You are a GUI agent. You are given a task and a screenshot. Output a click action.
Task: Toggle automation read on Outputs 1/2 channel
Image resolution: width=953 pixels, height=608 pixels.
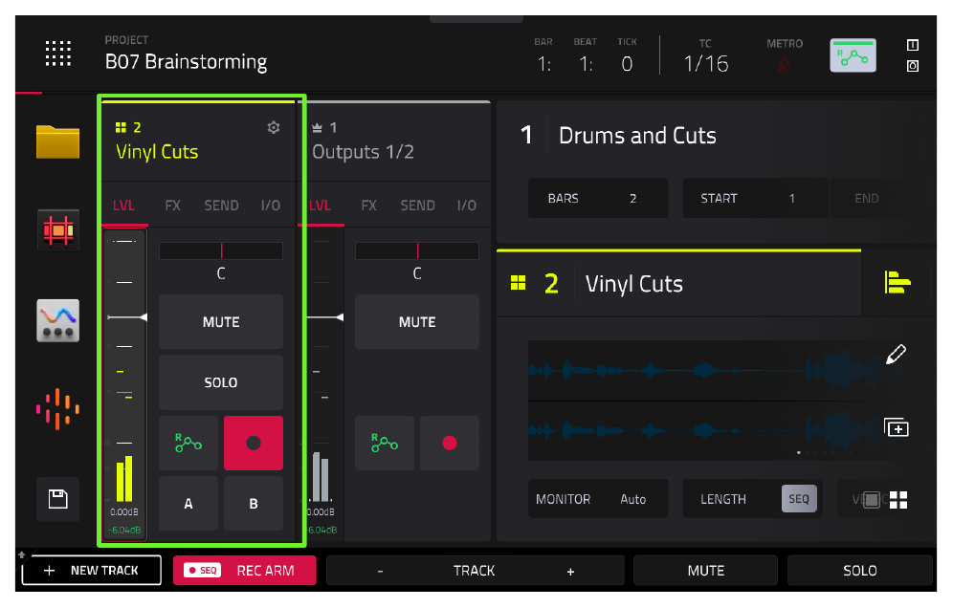point(385,443)
